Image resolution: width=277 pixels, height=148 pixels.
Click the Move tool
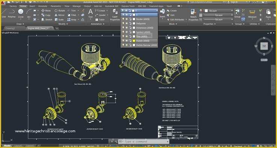coord(46,10)
